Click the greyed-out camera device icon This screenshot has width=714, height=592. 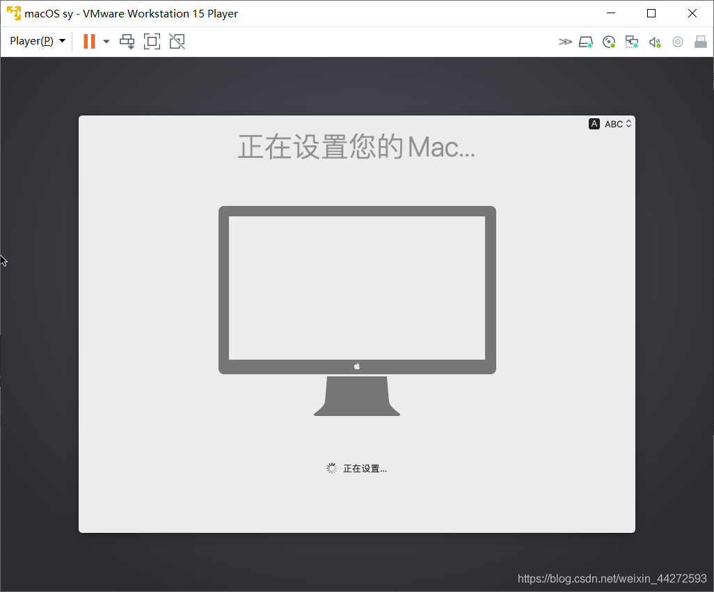pos(677,42)
